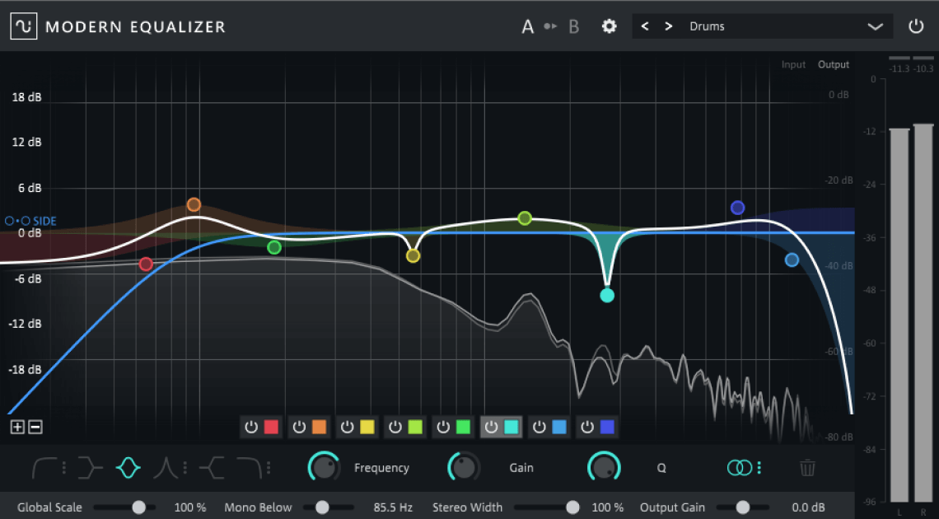Click the 85.5 Hz value
The height and width of the screenshot is (519, 939).
pos(393,507)
